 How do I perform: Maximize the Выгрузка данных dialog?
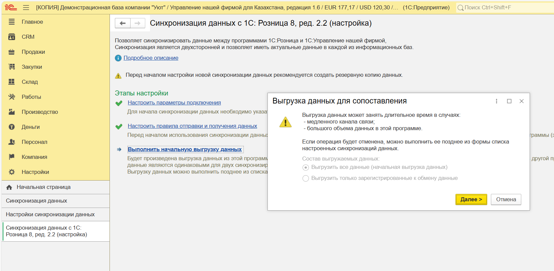pos(509,101)
